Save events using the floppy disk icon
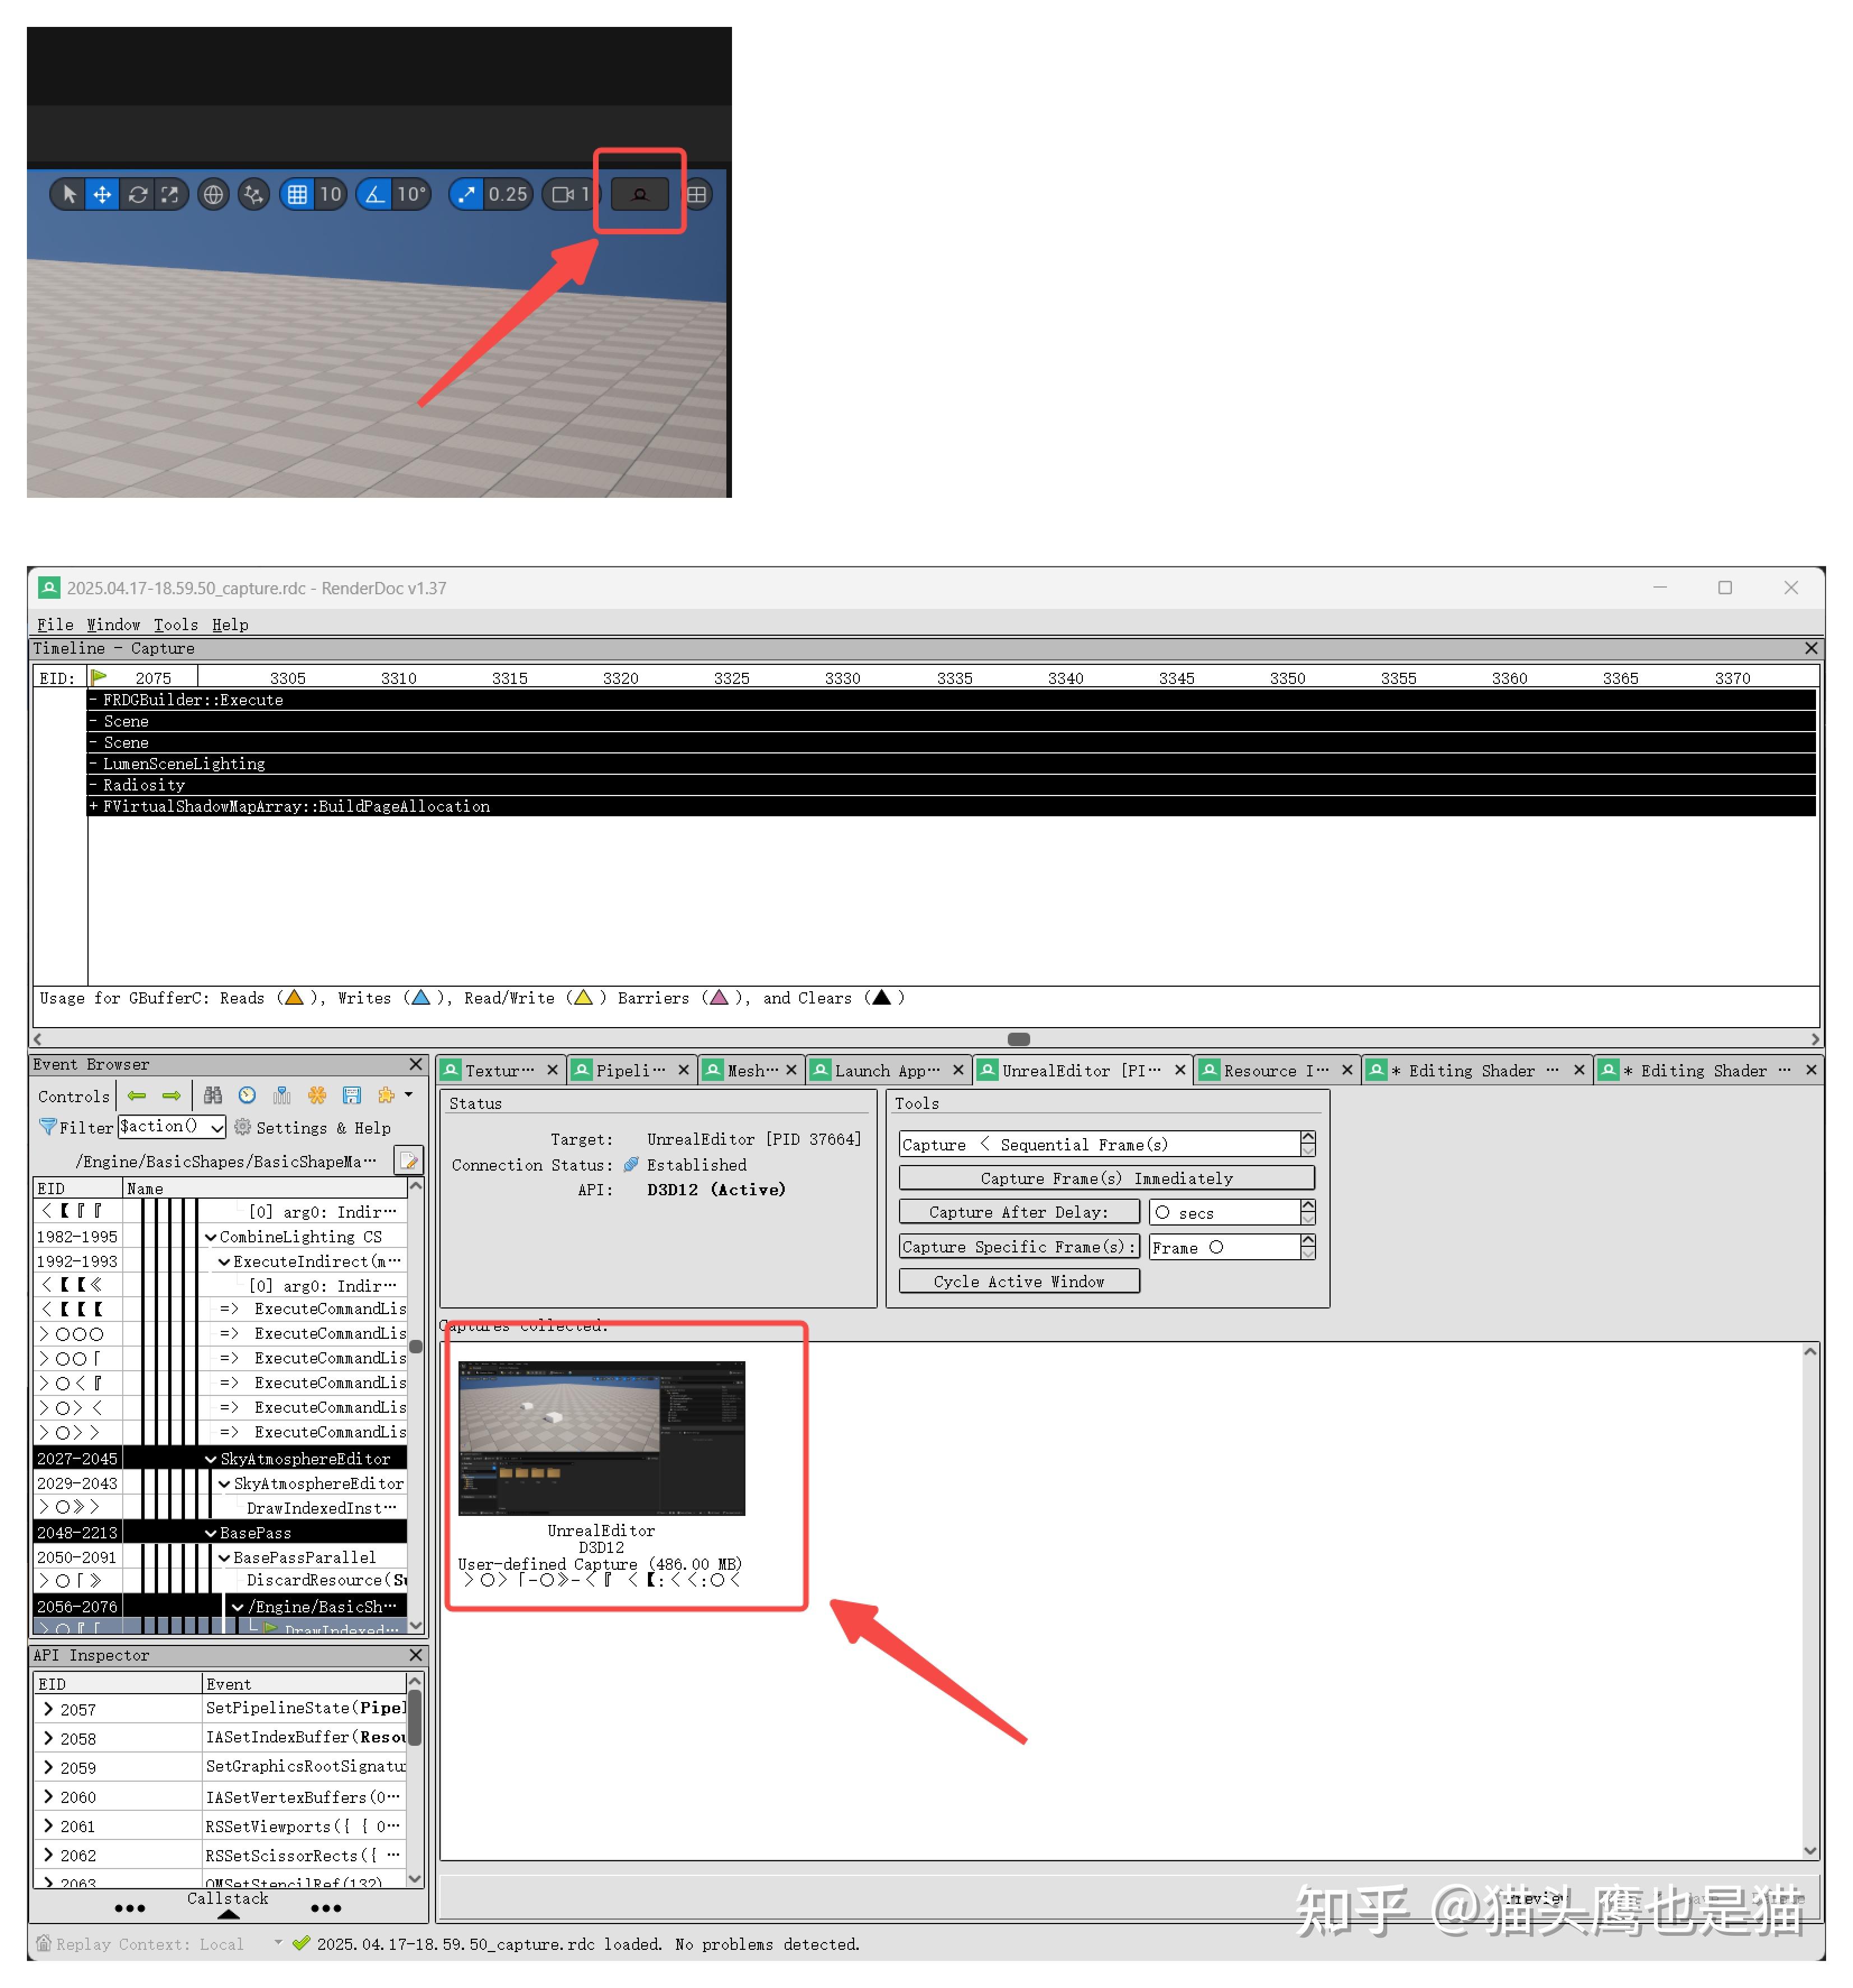The width and height of the screenshot is (1853, 1988). [351, 1096]
